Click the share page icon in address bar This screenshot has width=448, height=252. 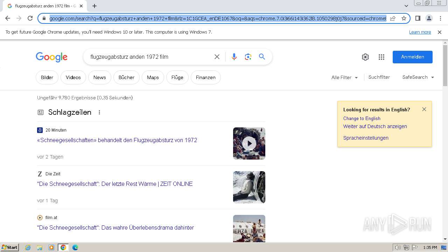pos(393,18)
